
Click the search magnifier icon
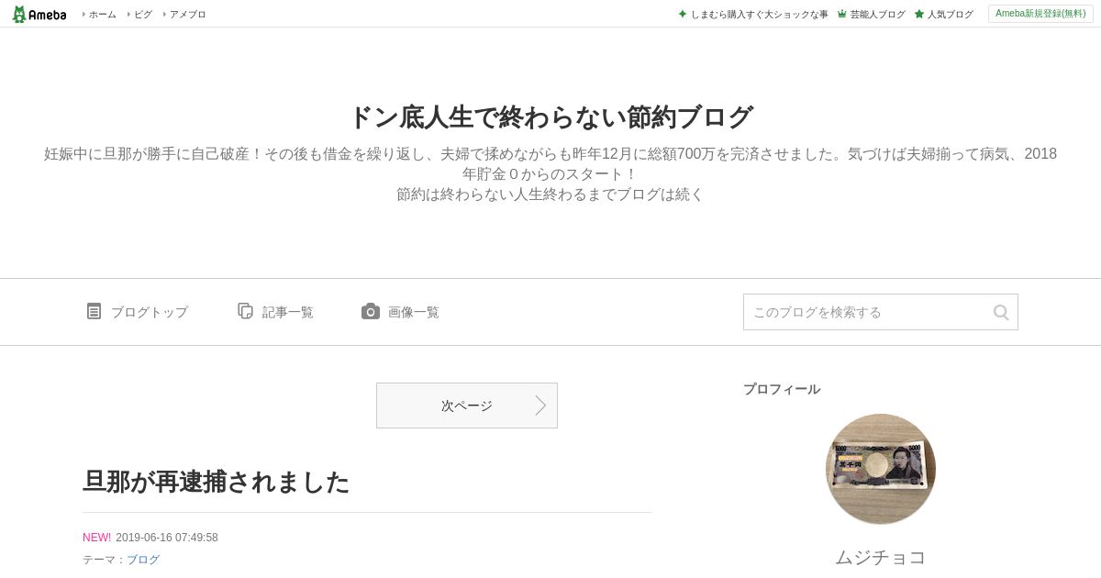(x=1001, y=312)
